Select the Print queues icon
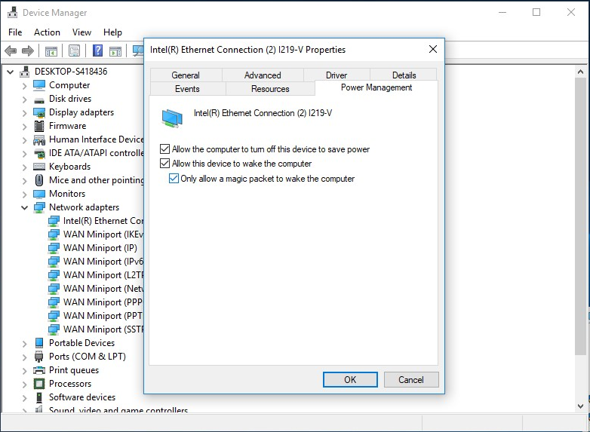 click(x=39, y=370)
